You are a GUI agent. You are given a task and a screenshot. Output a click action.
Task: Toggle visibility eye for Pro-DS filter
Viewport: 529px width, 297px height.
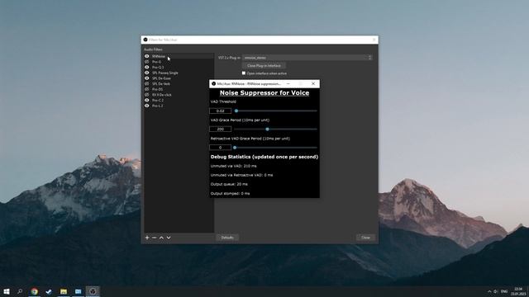147,89
